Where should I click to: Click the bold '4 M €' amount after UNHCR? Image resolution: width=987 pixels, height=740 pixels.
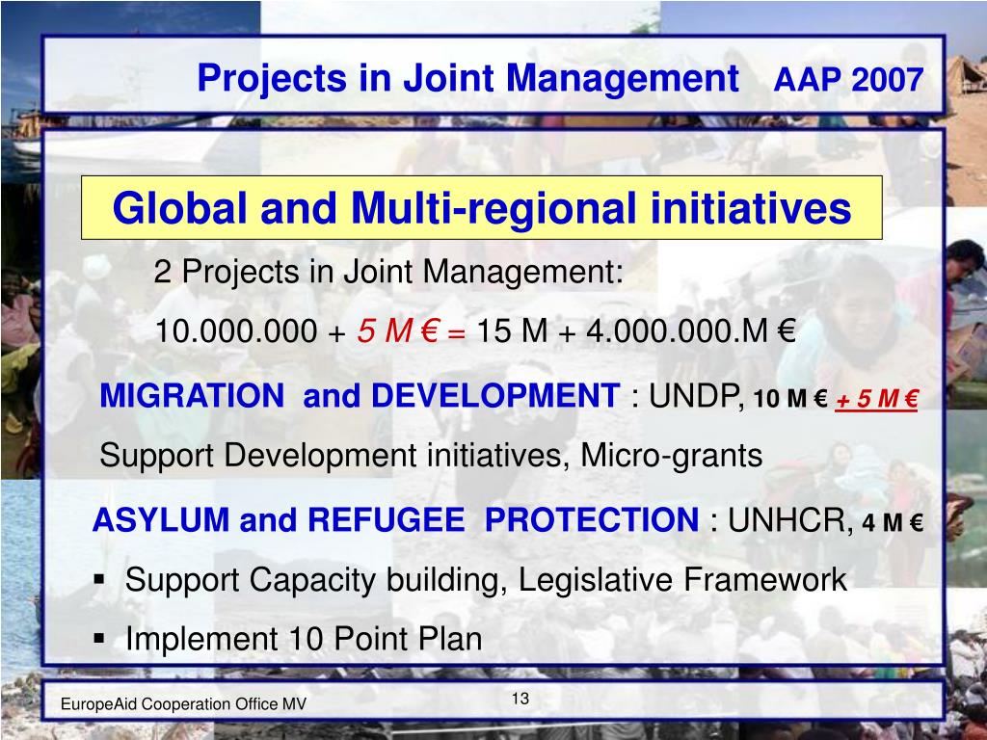click(x=893, y=522)
